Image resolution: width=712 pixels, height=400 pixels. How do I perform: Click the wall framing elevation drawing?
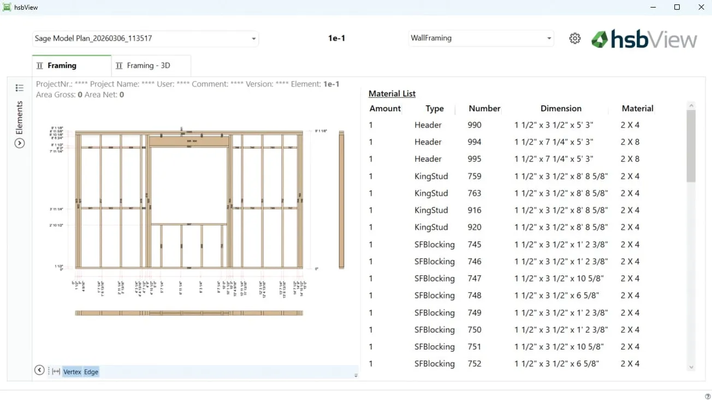click(x=189, y=199)
